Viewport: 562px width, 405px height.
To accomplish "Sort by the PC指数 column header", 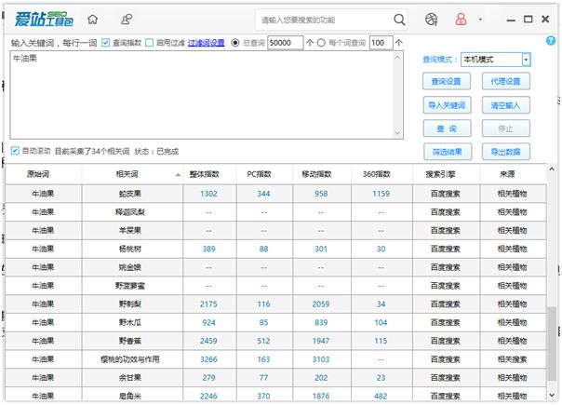I will (x=264, y=174).
